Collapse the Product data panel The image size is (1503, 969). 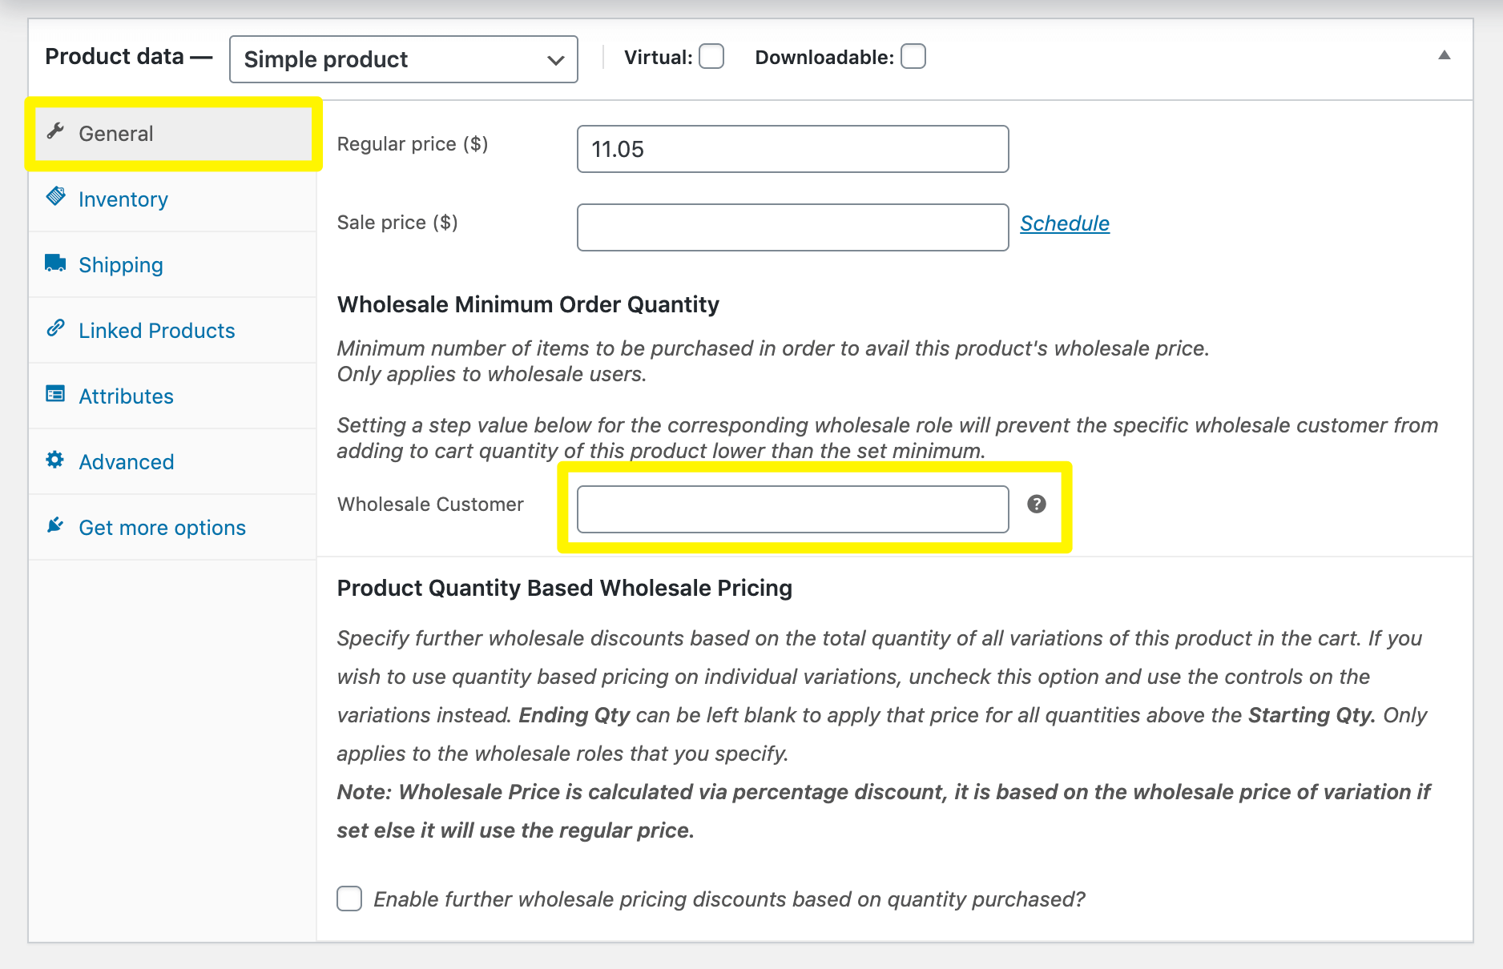[x=1445, y=56]
